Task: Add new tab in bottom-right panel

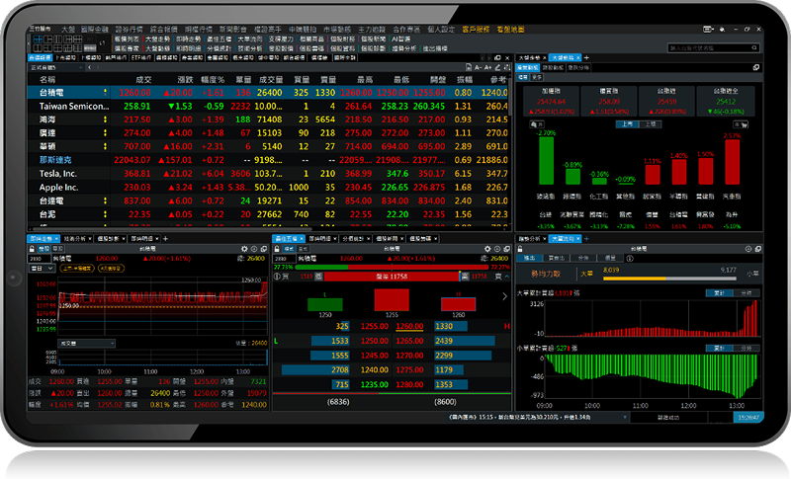Action: [586, 238]
